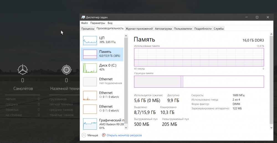Switch to the Процессы tab
277x143 pixels.
click(88, 29)
